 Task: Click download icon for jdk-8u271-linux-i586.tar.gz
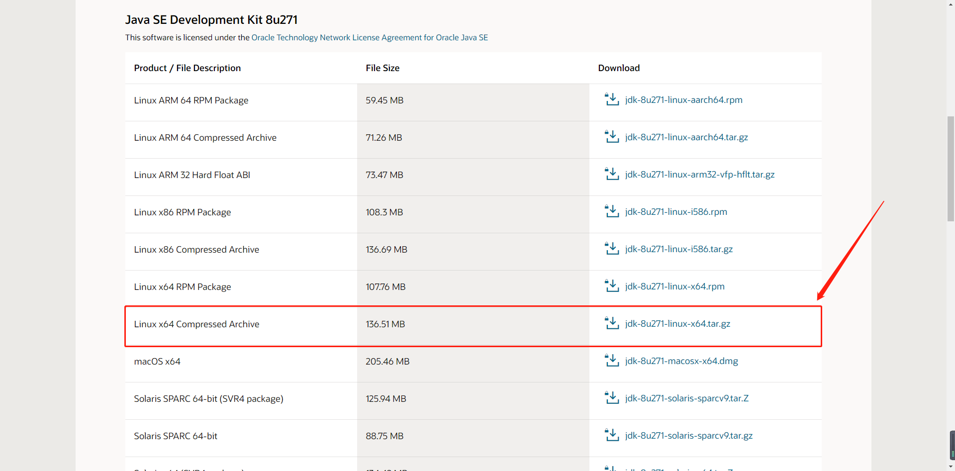point(612,248)
